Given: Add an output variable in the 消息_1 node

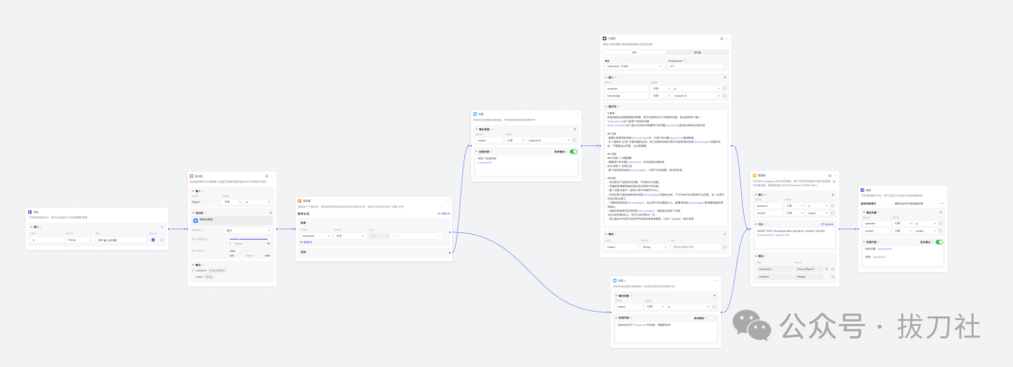Looking at the screenshot, I should (x=714, y=296).
